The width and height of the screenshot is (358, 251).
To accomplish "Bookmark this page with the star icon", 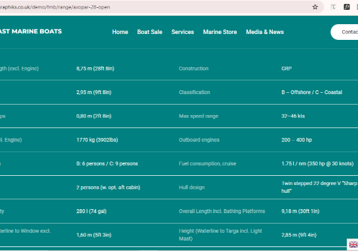I will click(315, 7).
